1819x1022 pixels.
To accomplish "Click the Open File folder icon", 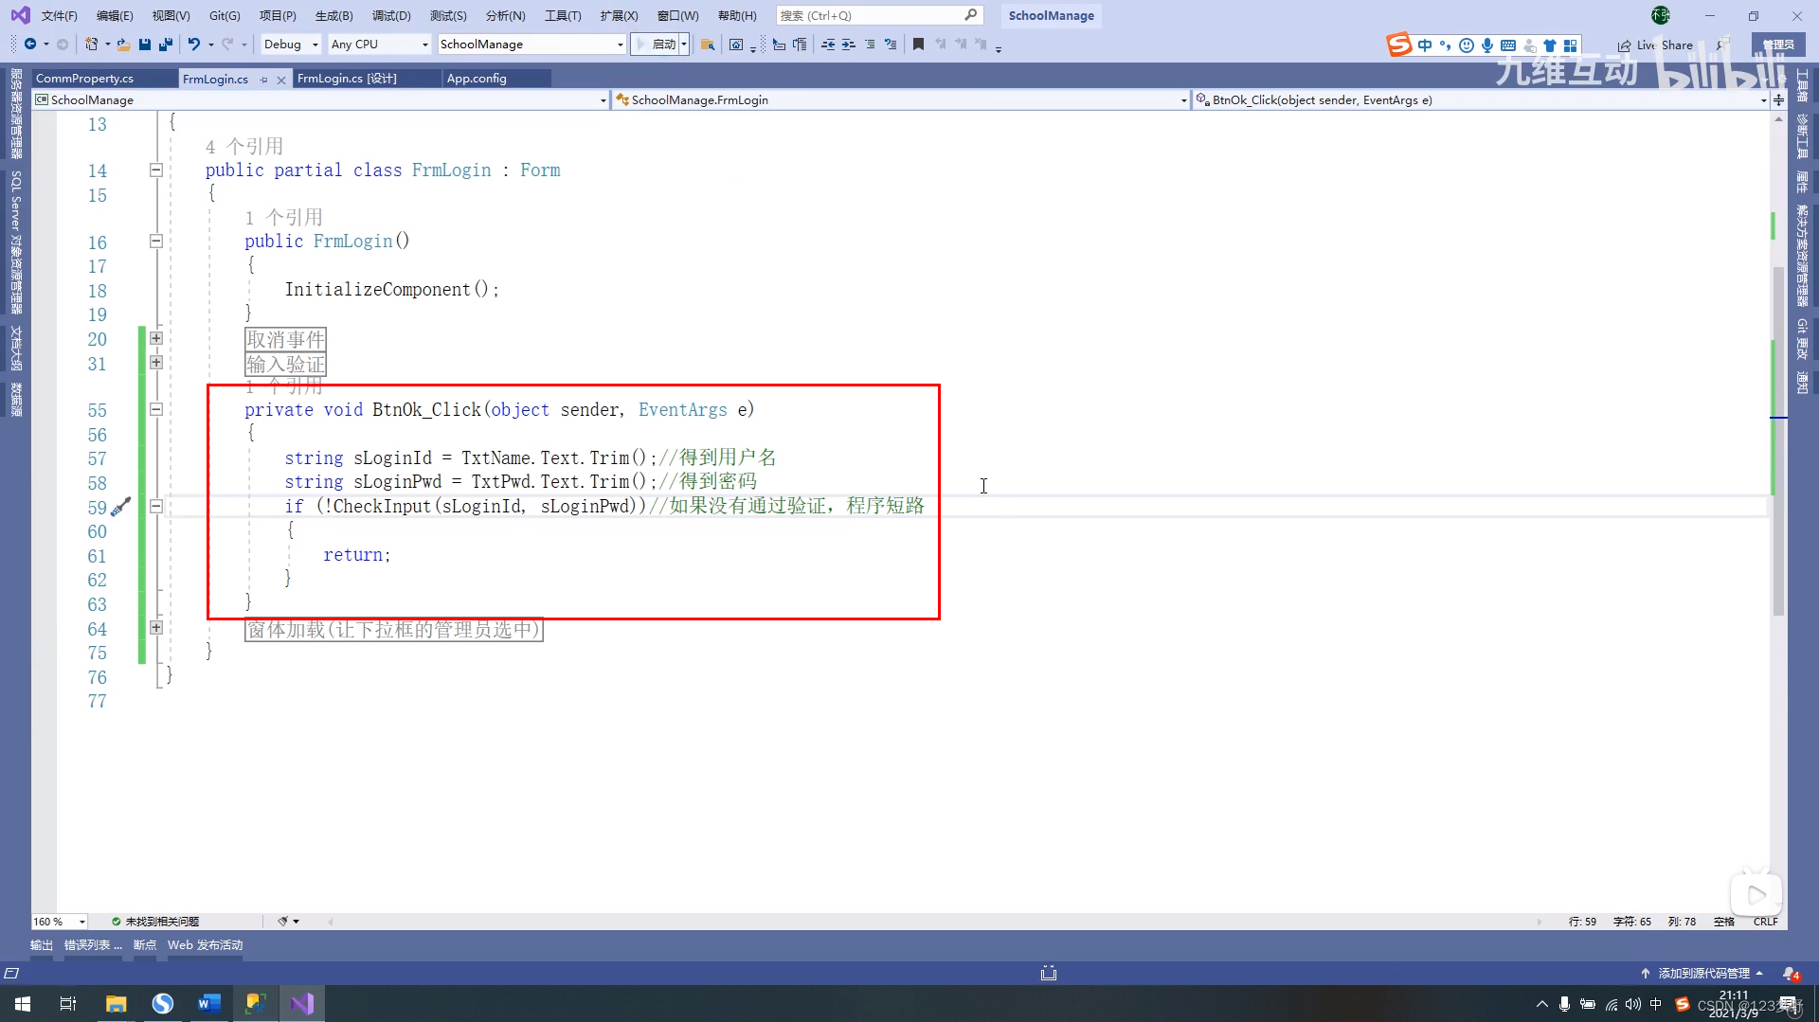I will coord(123,45).
